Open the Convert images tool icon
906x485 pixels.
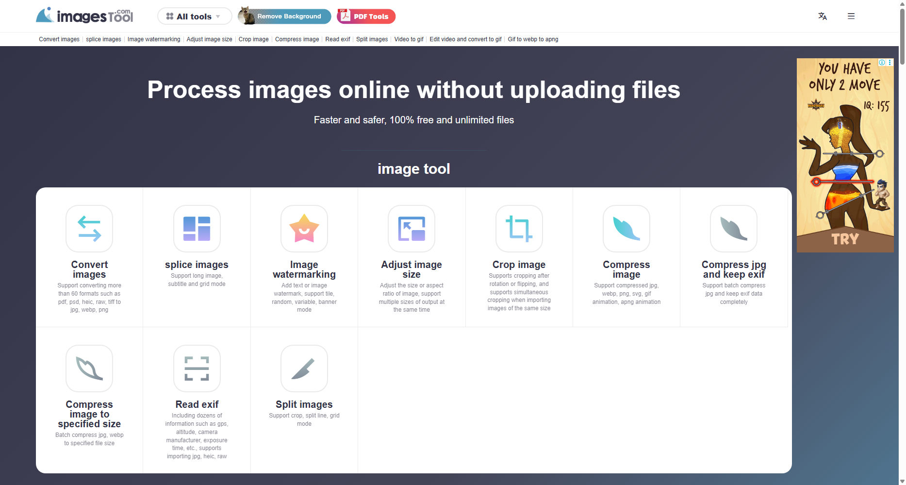point(89,229)
